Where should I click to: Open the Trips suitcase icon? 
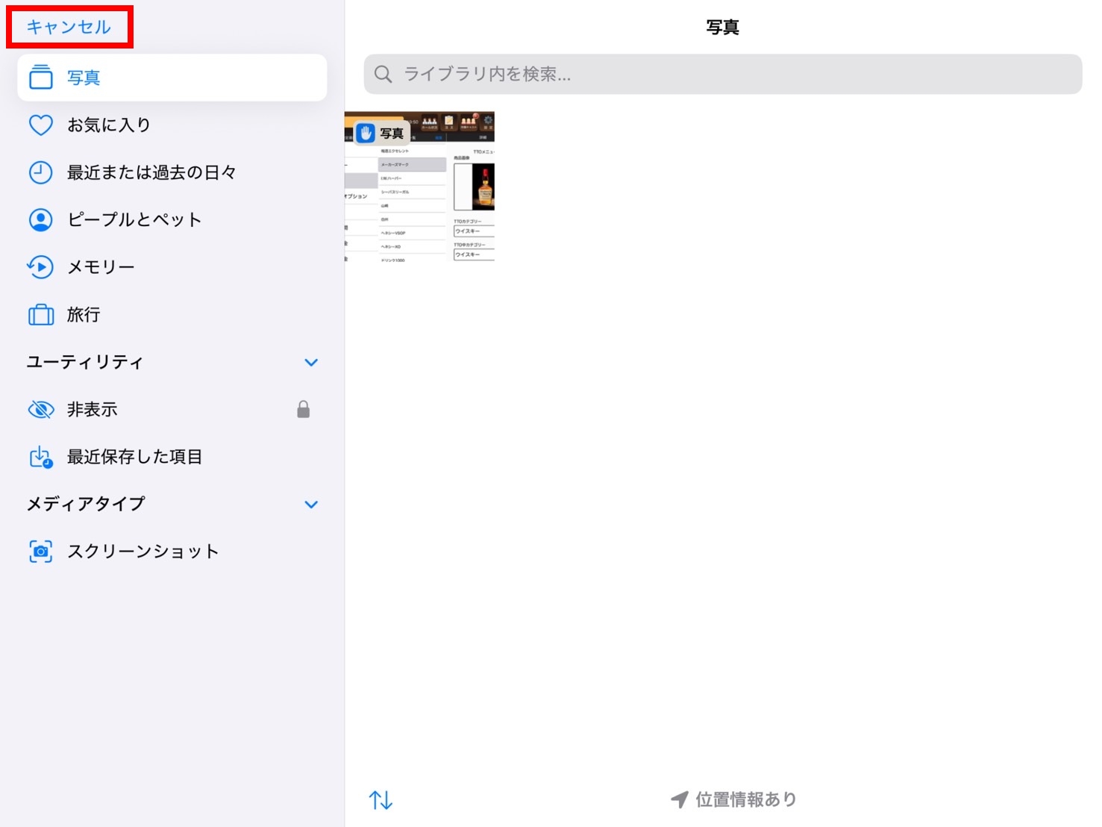41,315
